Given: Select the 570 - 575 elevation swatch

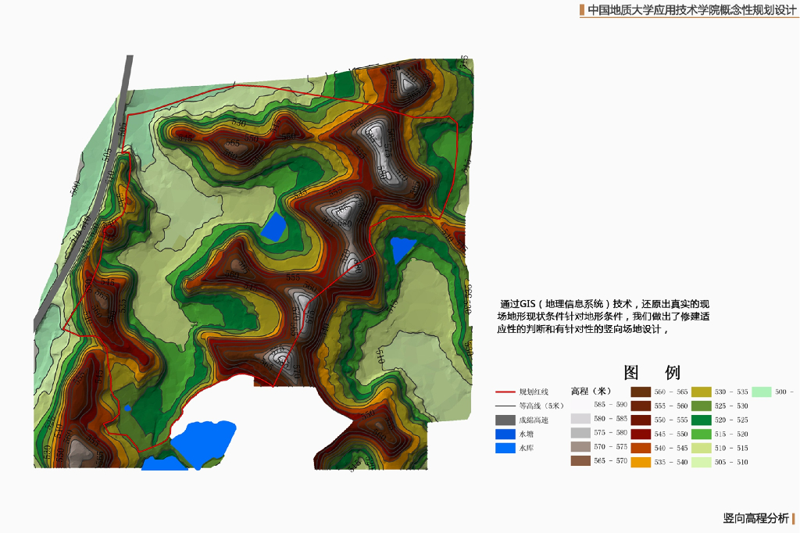Looking at the screenshot, I should 580,447.
